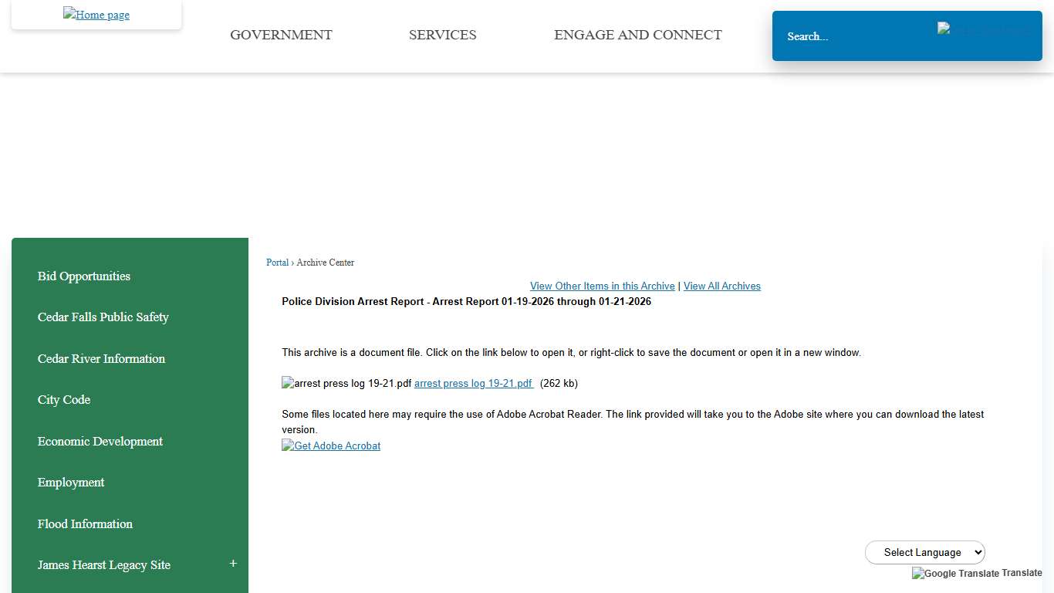Open the Bid Opportunities page
The height and width of the screenshot is (593, 1054).
click(x=83, y=276)
